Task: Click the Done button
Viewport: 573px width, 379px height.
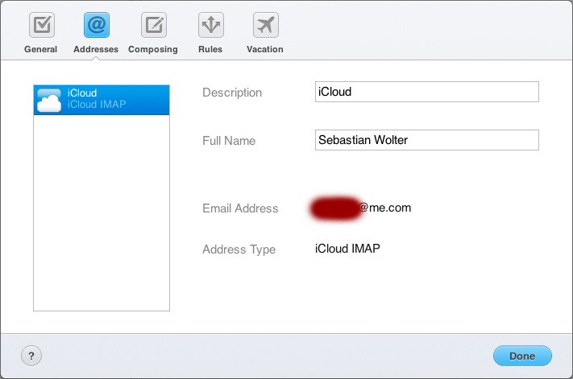Action: click(522, 356)
